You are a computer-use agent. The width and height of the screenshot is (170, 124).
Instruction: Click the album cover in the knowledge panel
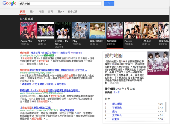[158, 63]
